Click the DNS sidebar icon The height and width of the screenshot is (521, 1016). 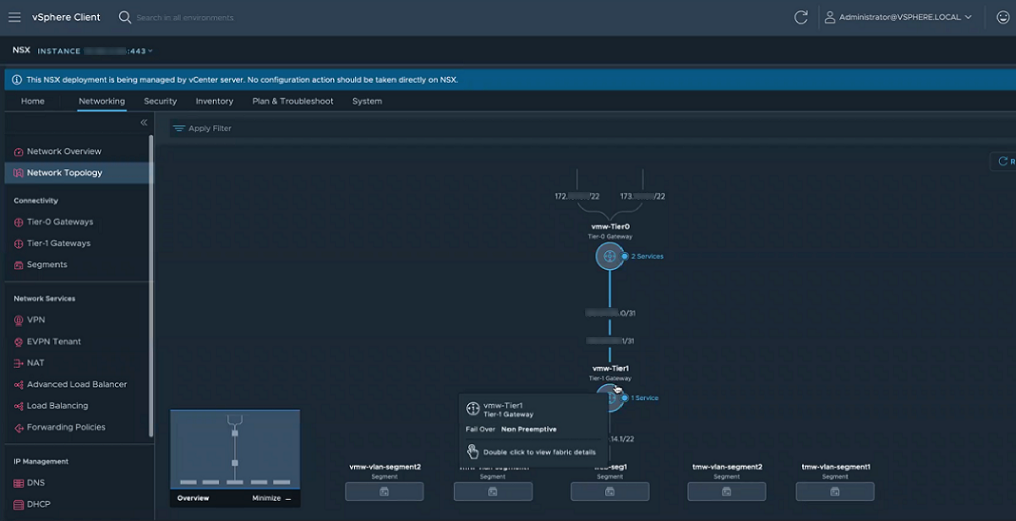[x=18, y=483]
